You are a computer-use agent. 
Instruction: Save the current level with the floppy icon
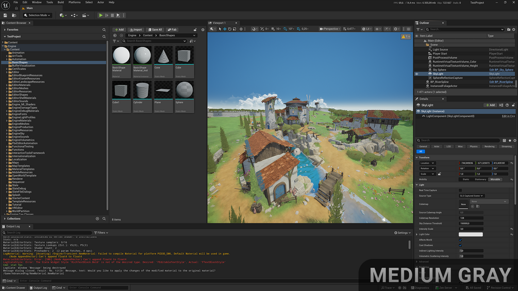click(x=5, y=15)
